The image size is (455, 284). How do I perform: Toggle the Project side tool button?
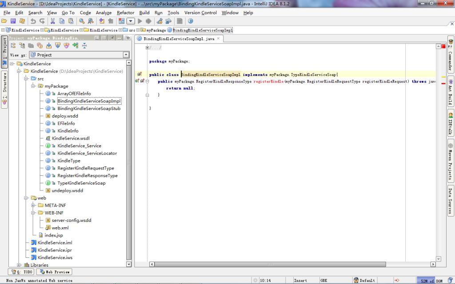click(x=4, y=52)
